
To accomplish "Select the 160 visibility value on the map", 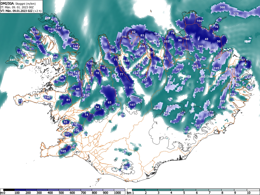I will 36,32.
